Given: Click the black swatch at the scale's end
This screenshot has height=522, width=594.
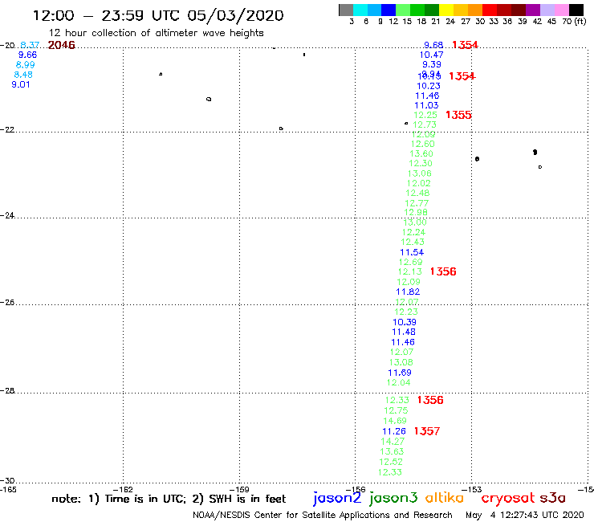Looking at the screenshot, I should [576, 10].
